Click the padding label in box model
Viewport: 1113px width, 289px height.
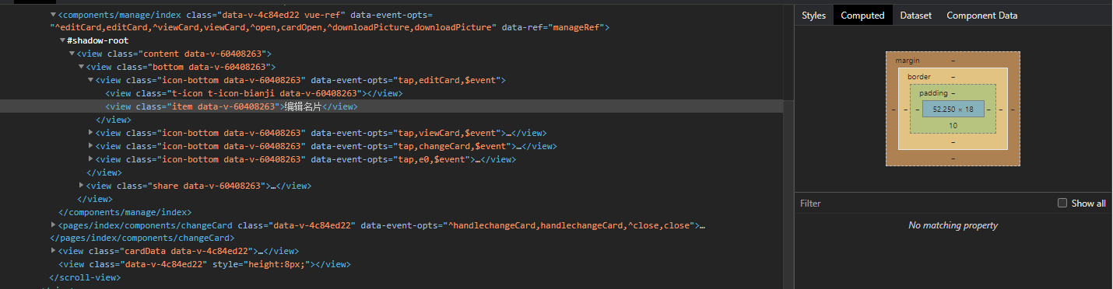(933, 93)
